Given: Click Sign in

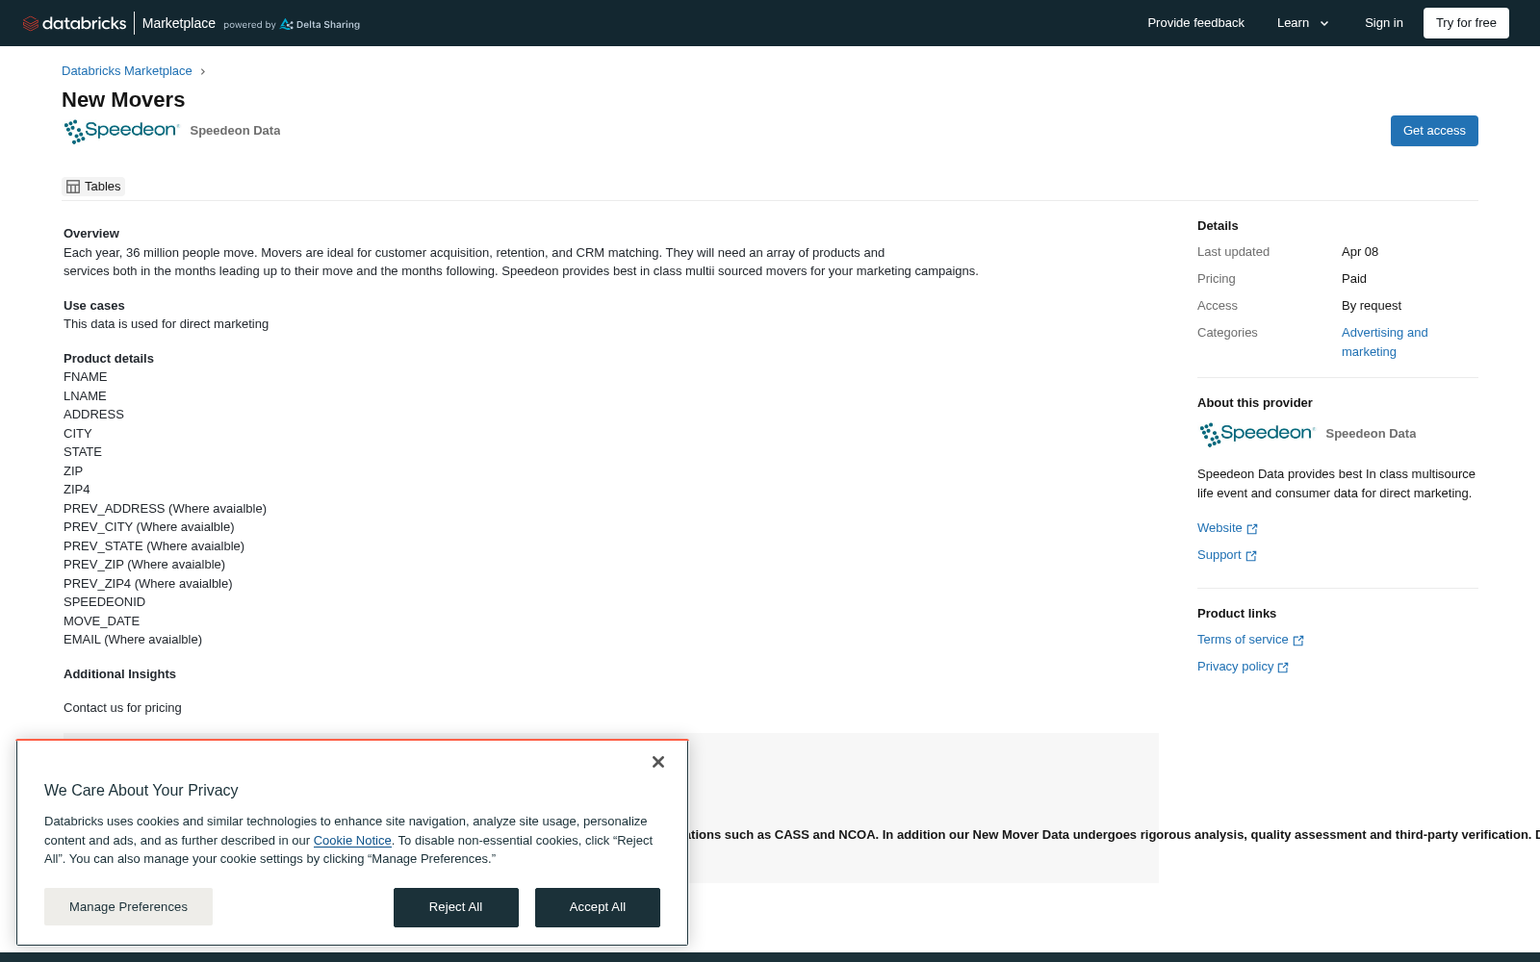Looking at the screenshot, I should click(1383, 23).
